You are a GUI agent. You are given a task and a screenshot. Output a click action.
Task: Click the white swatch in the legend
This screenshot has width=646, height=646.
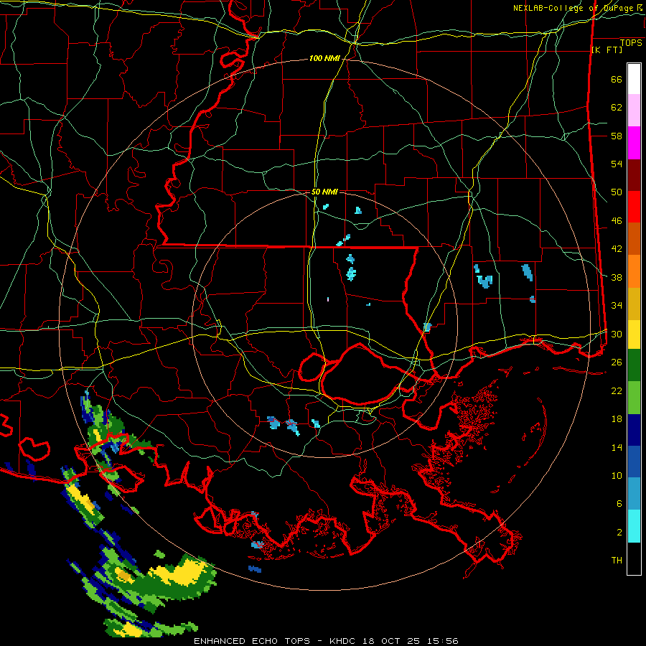[x=634, y=79]
